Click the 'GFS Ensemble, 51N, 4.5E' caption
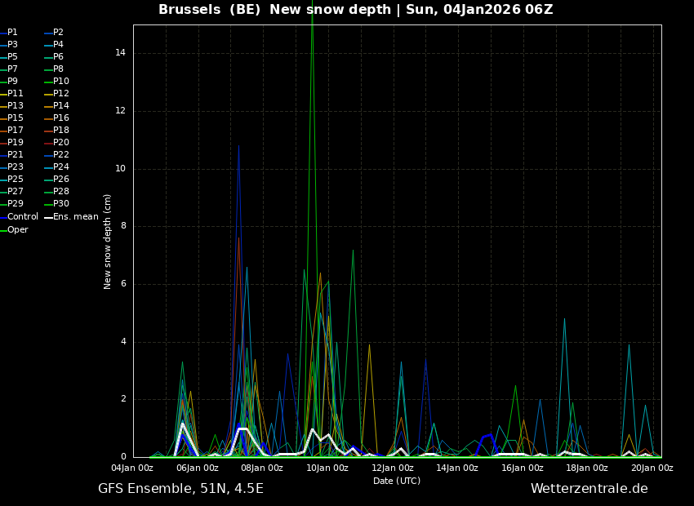This screenshot has height=506, width=694. coord(180,489)
